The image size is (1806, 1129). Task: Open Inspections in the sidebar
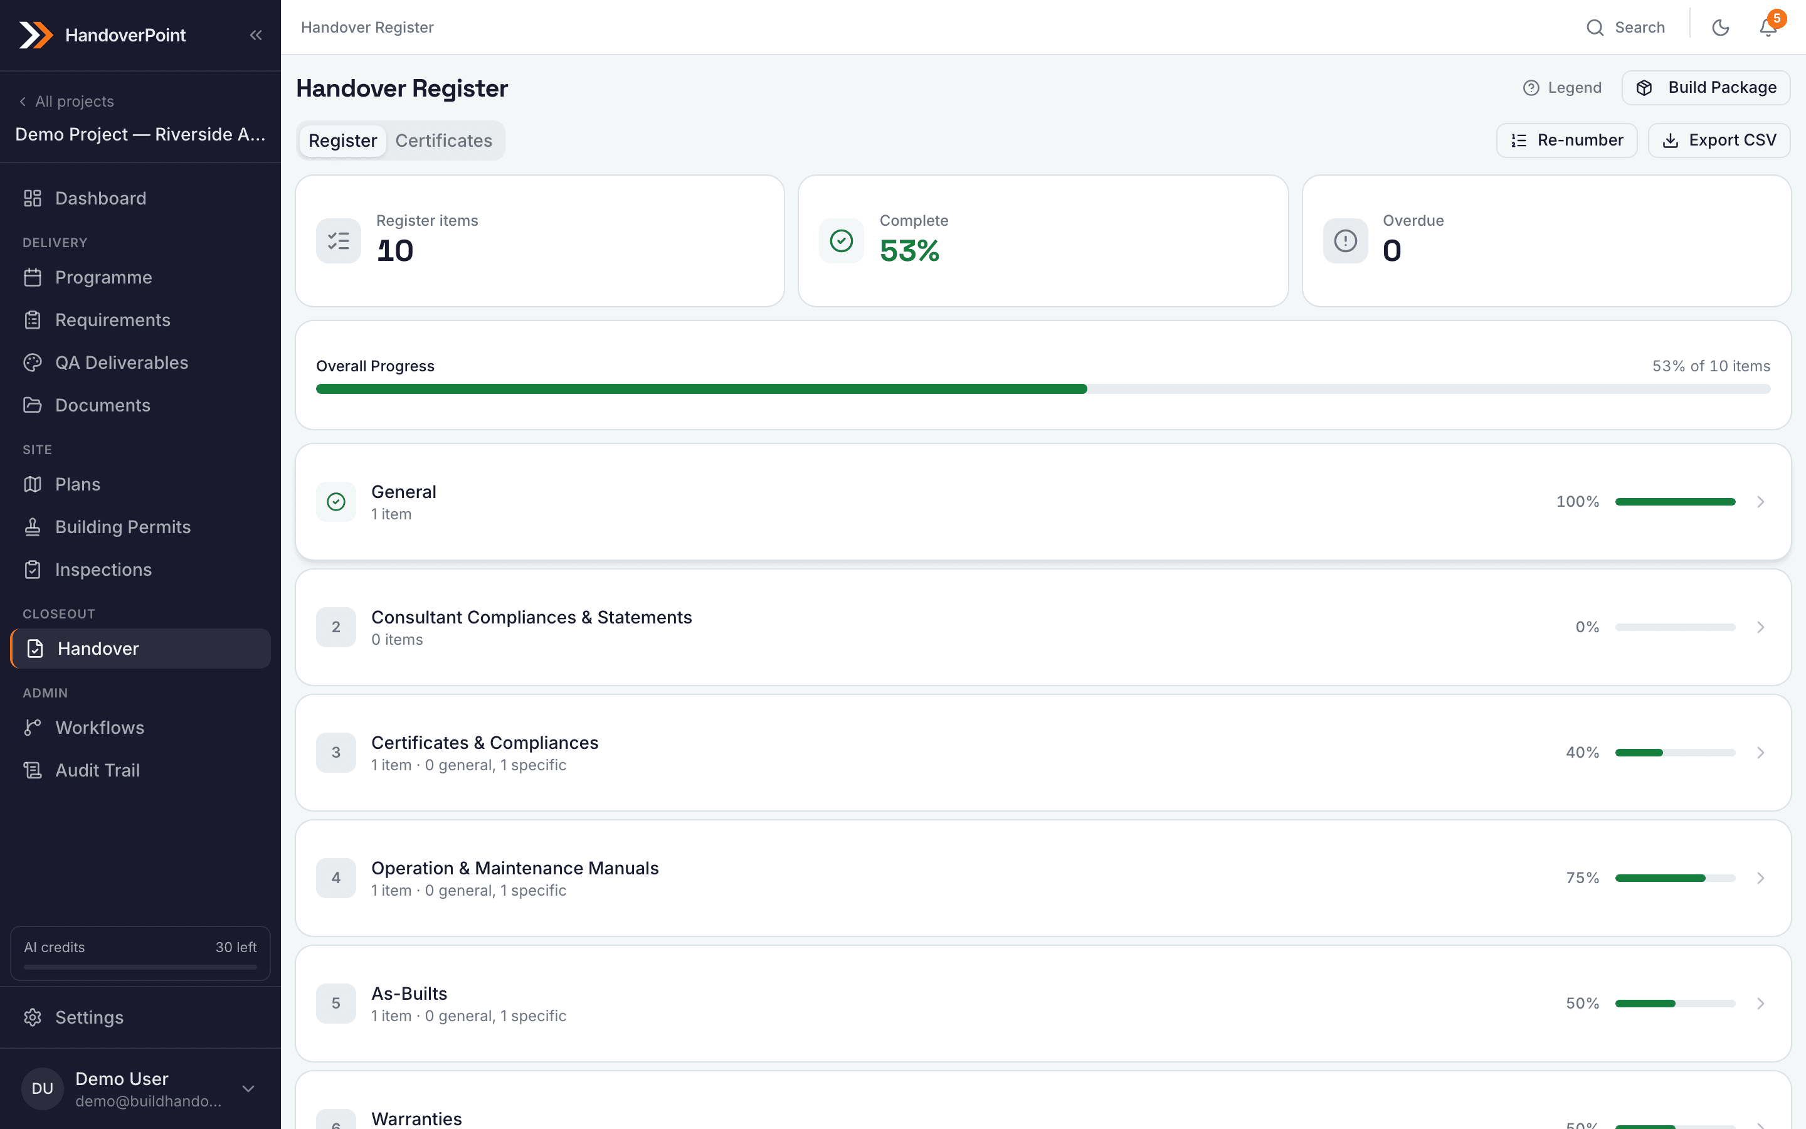click(140, 569)
